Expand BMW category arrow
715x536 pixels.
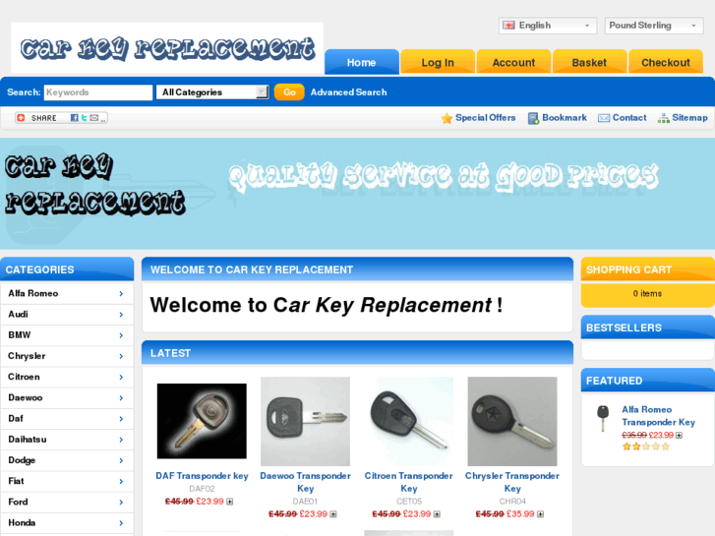(x=121, y=335)
